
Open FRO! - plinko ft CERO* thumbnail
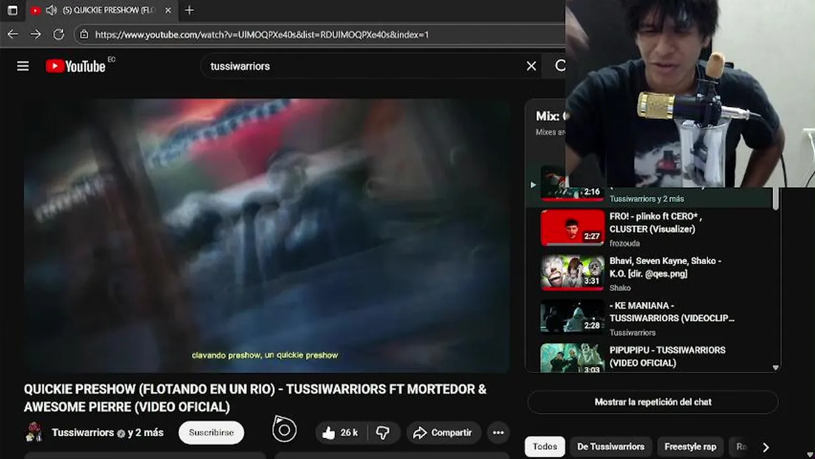click(x=573, y=228)
